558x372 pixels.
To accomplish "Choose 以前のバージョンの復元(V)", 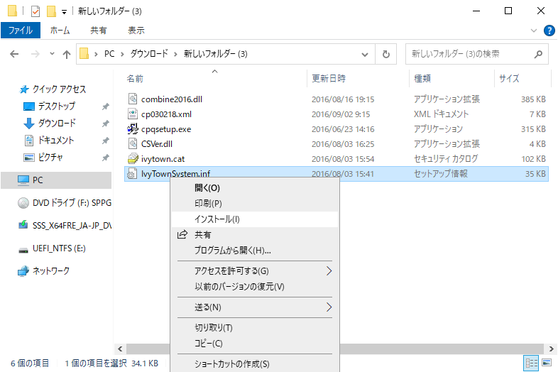I will (x=255, y=287).
